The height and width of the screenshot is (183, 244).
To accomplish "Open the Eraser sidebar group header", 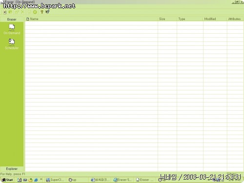I will pyautogui.click(x=12, y=19).
